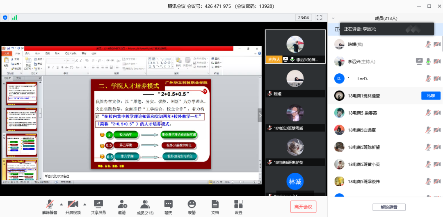The image size is (443, 217).
Task: Collapse the video strip side arrow
Action: point(259,115)
